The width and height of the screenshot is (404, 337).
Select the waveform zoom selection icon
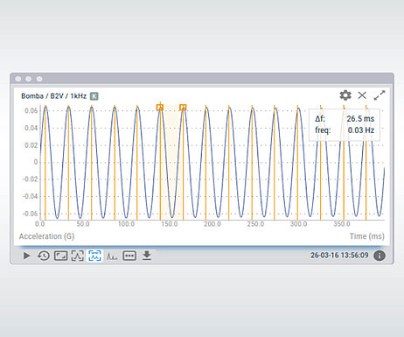tap(78, 256)
